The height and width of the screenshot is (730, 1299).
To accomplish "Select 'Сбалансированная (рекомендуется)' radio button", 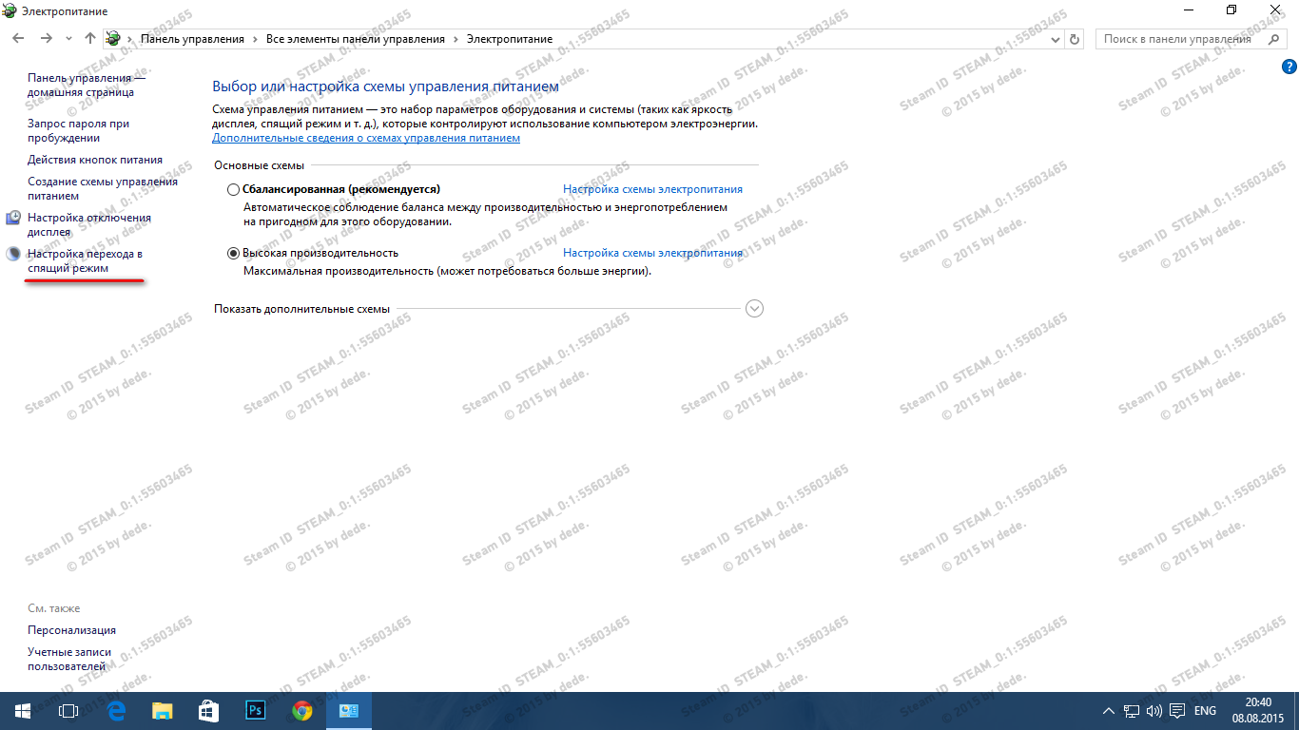I will (x=234, y=189).
